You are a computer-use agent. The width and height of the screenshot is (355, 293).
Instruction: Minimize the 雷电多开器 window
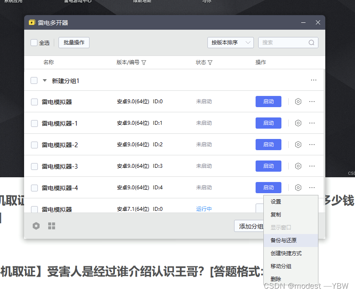point(303,22)
